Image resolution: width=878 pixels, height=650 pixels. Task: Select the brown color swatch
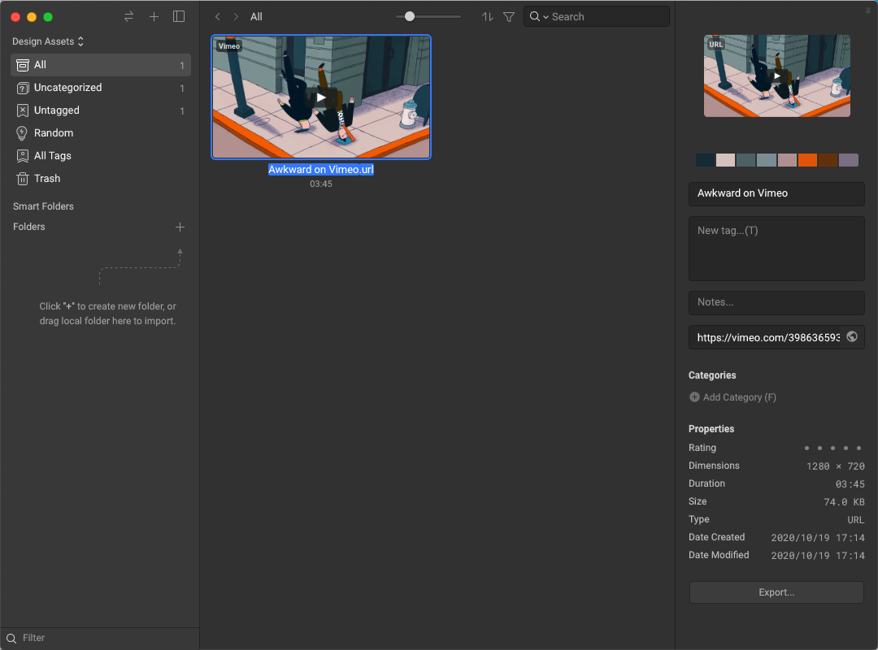click(x=828, y=160)
